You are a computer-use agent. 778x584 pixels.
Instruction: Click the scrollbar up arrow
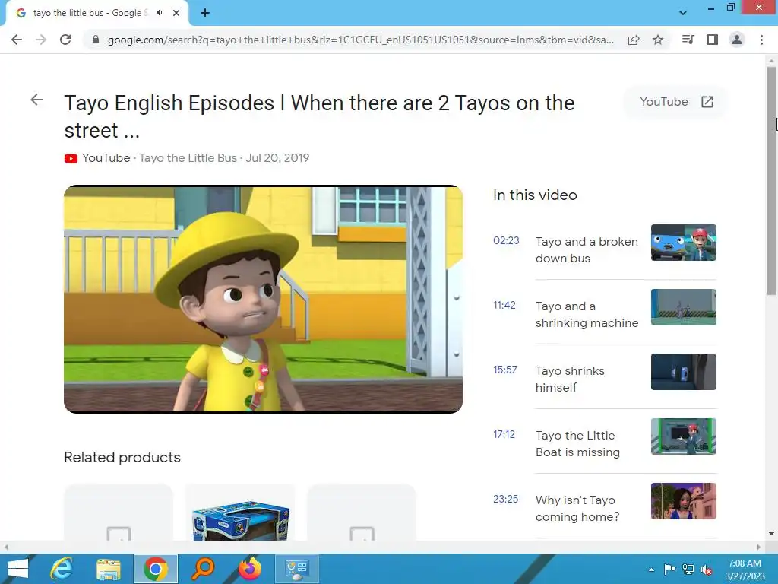pyautogui.click(x=771, y=61)
